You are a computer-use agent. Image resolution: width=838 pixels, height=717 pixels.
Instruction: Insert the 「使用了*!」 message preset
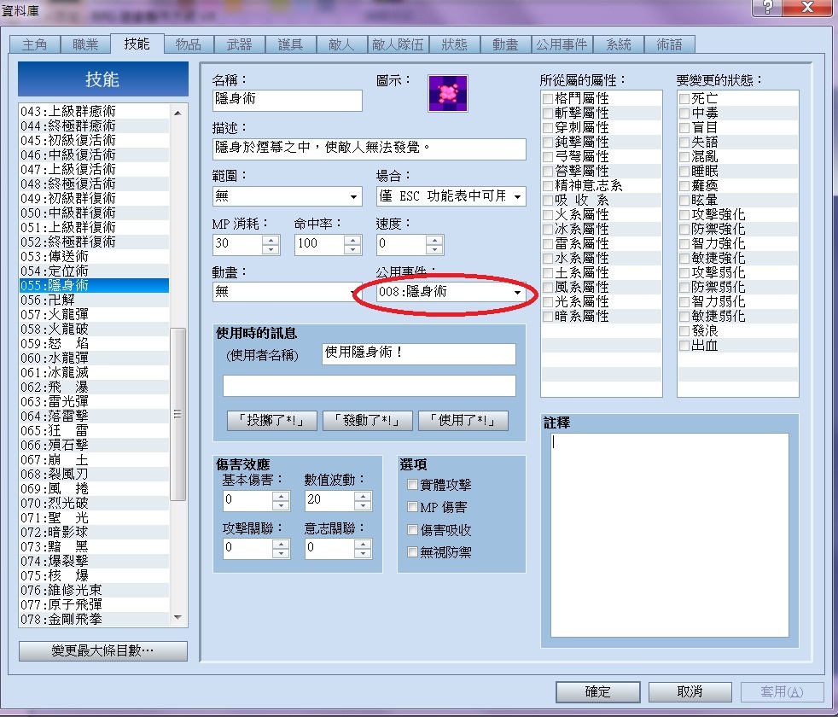(463, 421)
